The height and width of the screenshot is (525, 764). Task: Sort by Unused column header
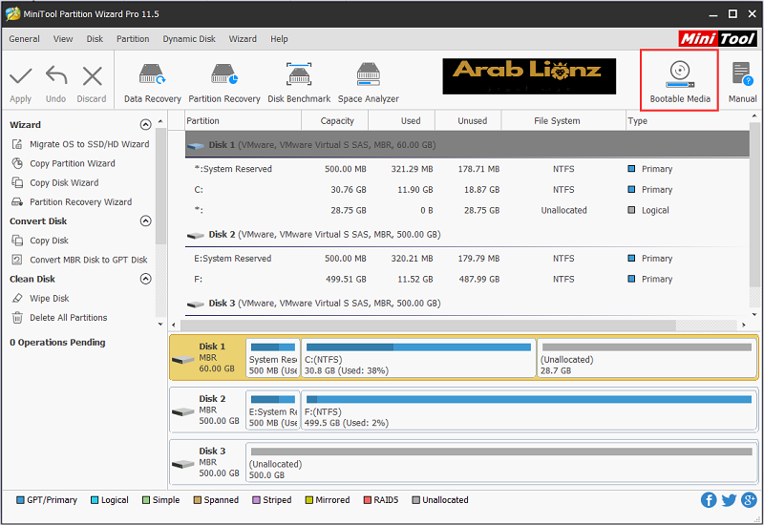point(468,121)
